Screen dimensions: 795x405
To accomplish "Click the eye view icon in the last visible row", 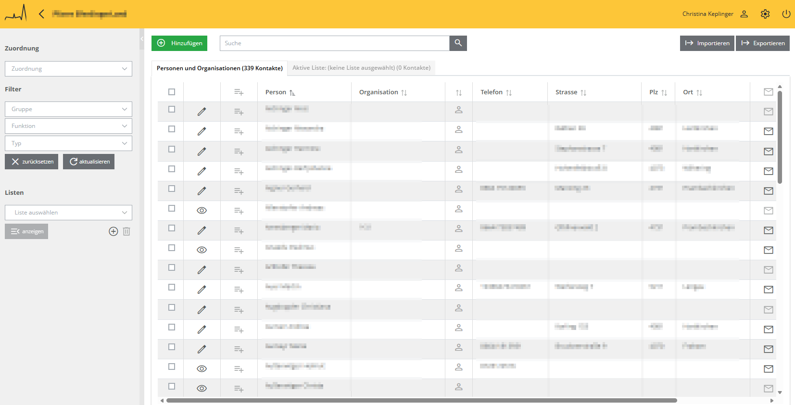I will 202,389.
